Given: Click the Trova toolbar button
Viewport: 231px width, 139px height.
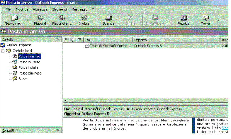Looking at the screenshot, I should click(205, 20).
